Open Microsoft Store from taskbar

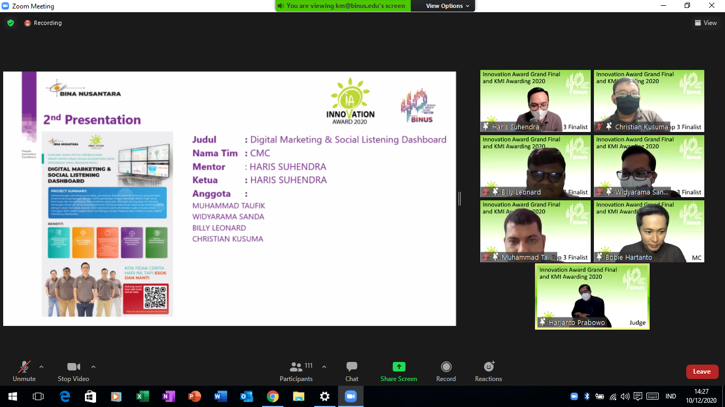pos(91,396)
